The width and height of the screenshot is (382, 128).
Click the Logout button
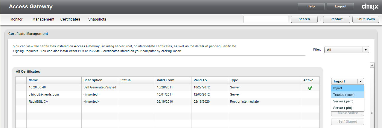coord(340,7)
